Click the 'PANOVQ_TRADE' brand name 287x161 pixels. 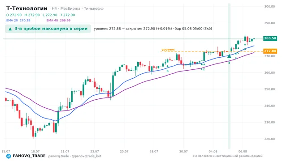pyautogui.click(x=29, y=156)
